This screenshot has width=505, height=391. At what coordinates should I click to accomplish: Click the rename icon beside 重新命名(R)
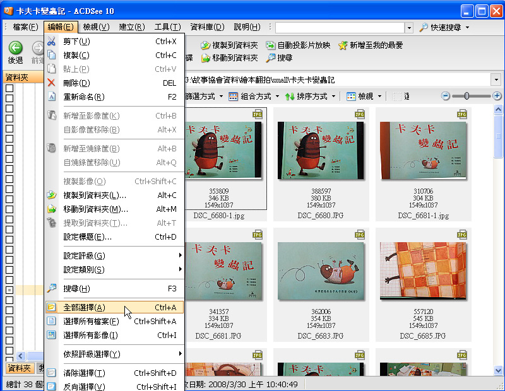pos(51,96)
